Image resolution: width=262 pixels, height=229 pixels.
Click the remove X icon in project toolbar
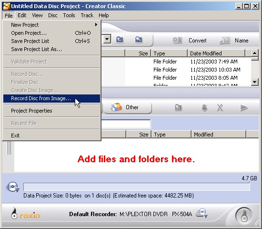coord(220,107)
